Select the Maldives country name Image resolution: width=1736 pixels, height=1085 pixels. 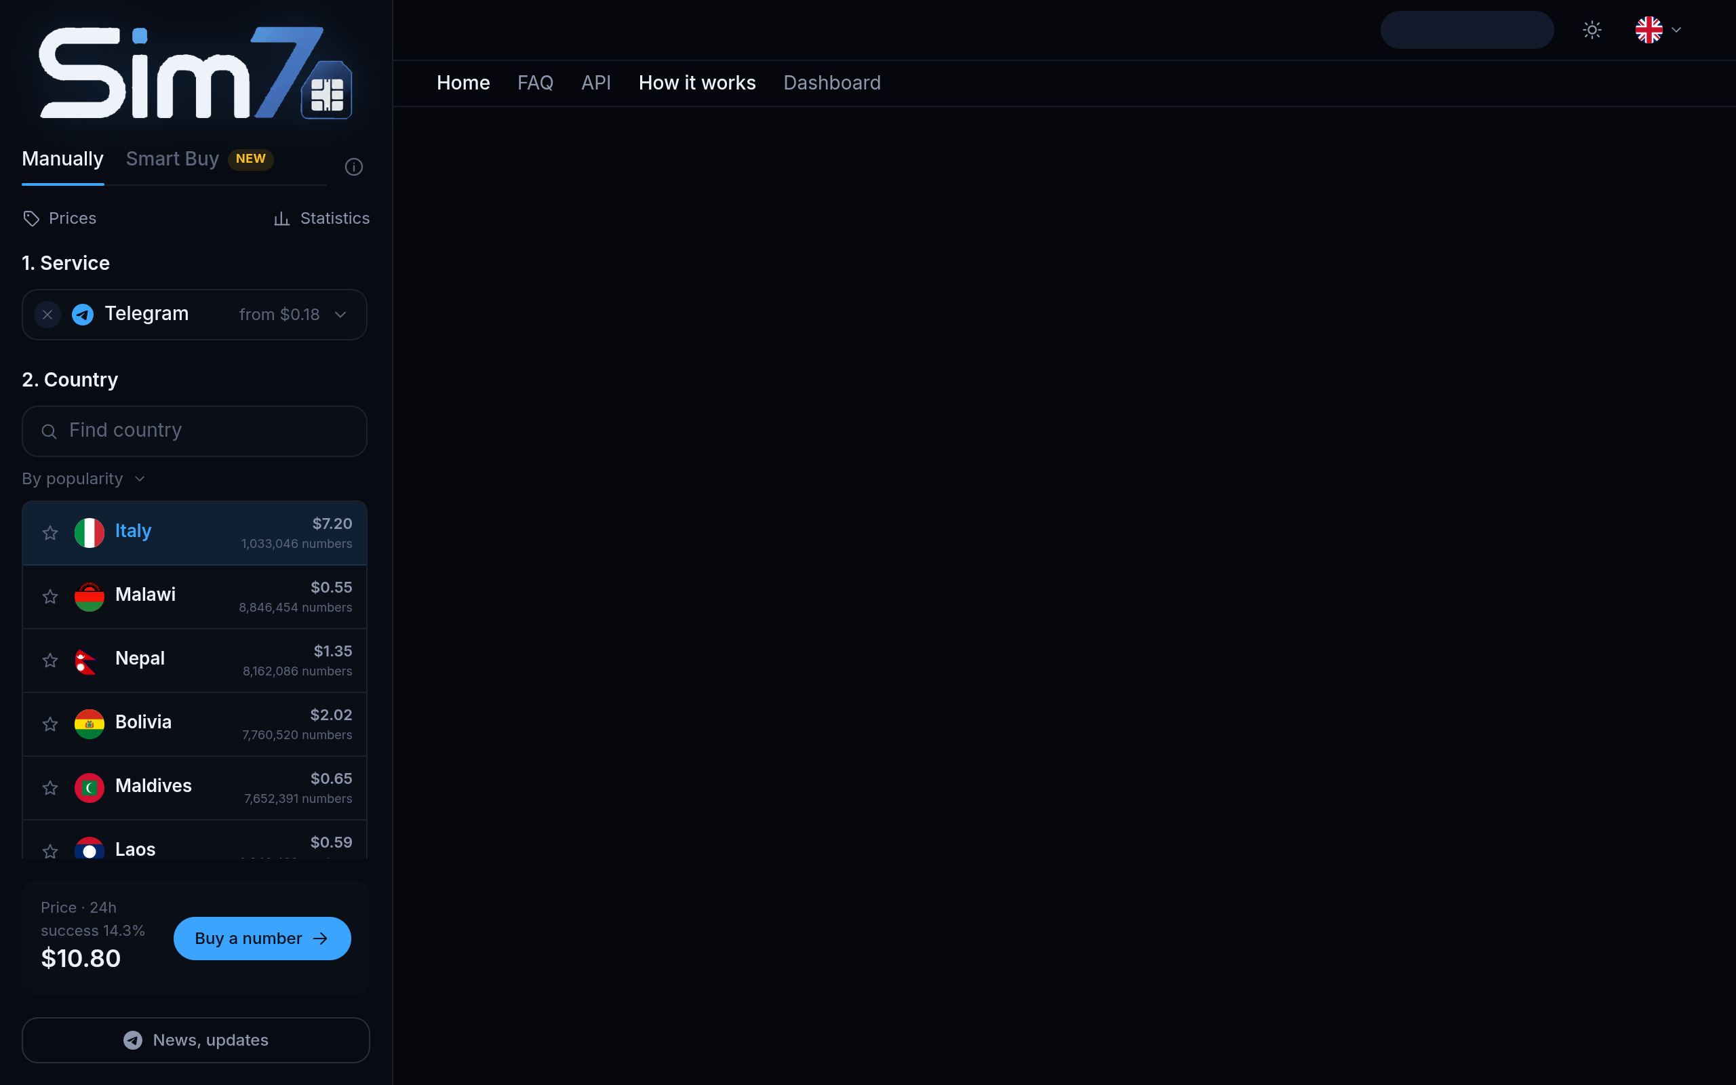point(153,786)
